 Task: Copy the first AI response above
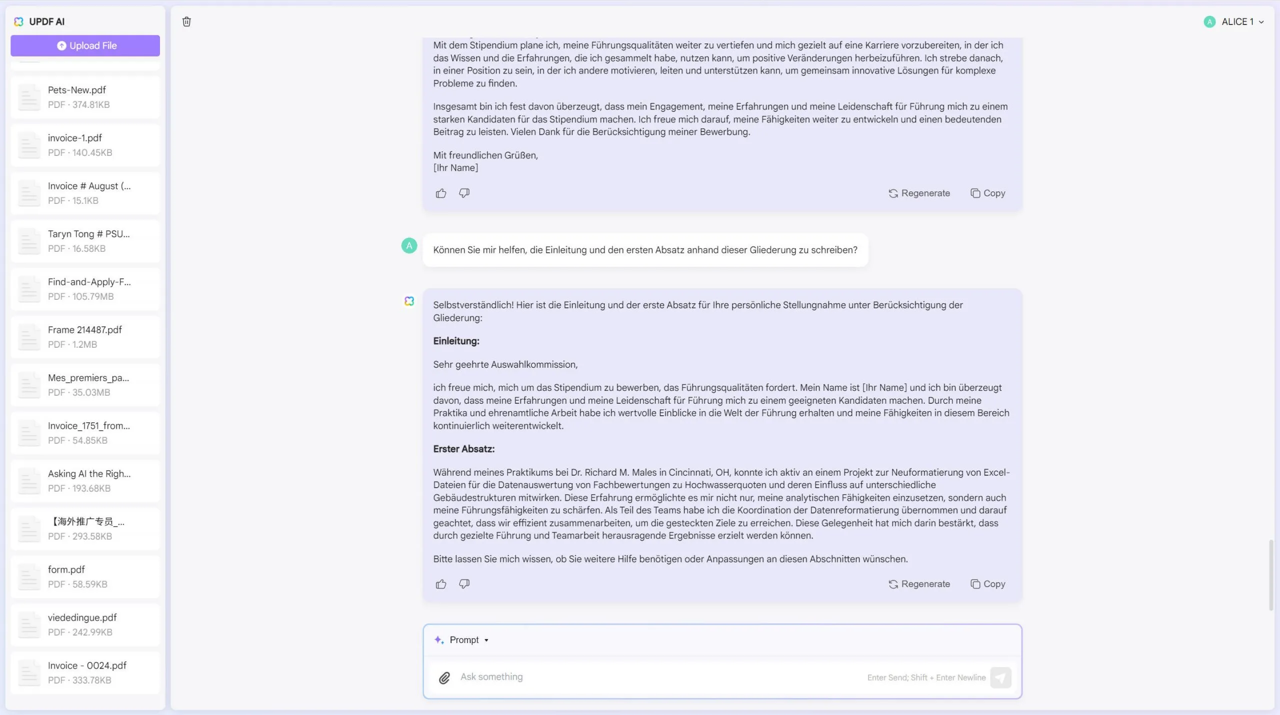click(987, 193)
